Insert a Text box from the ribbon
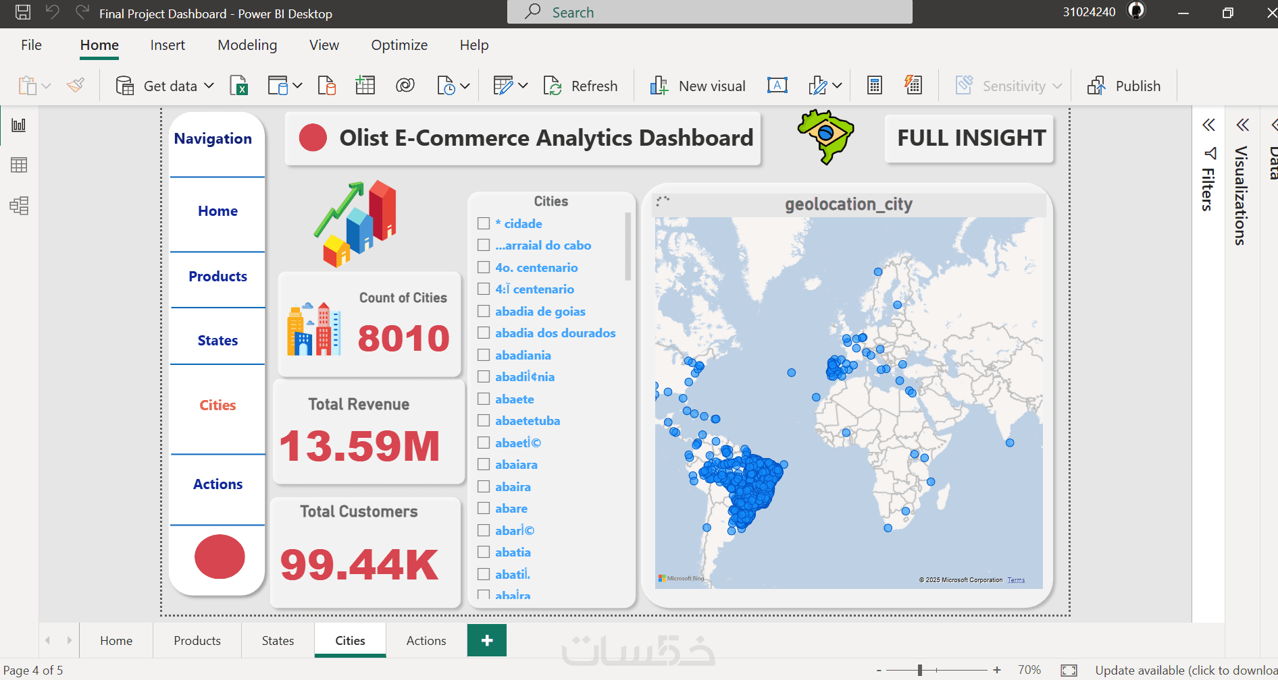 click(777, 86)
